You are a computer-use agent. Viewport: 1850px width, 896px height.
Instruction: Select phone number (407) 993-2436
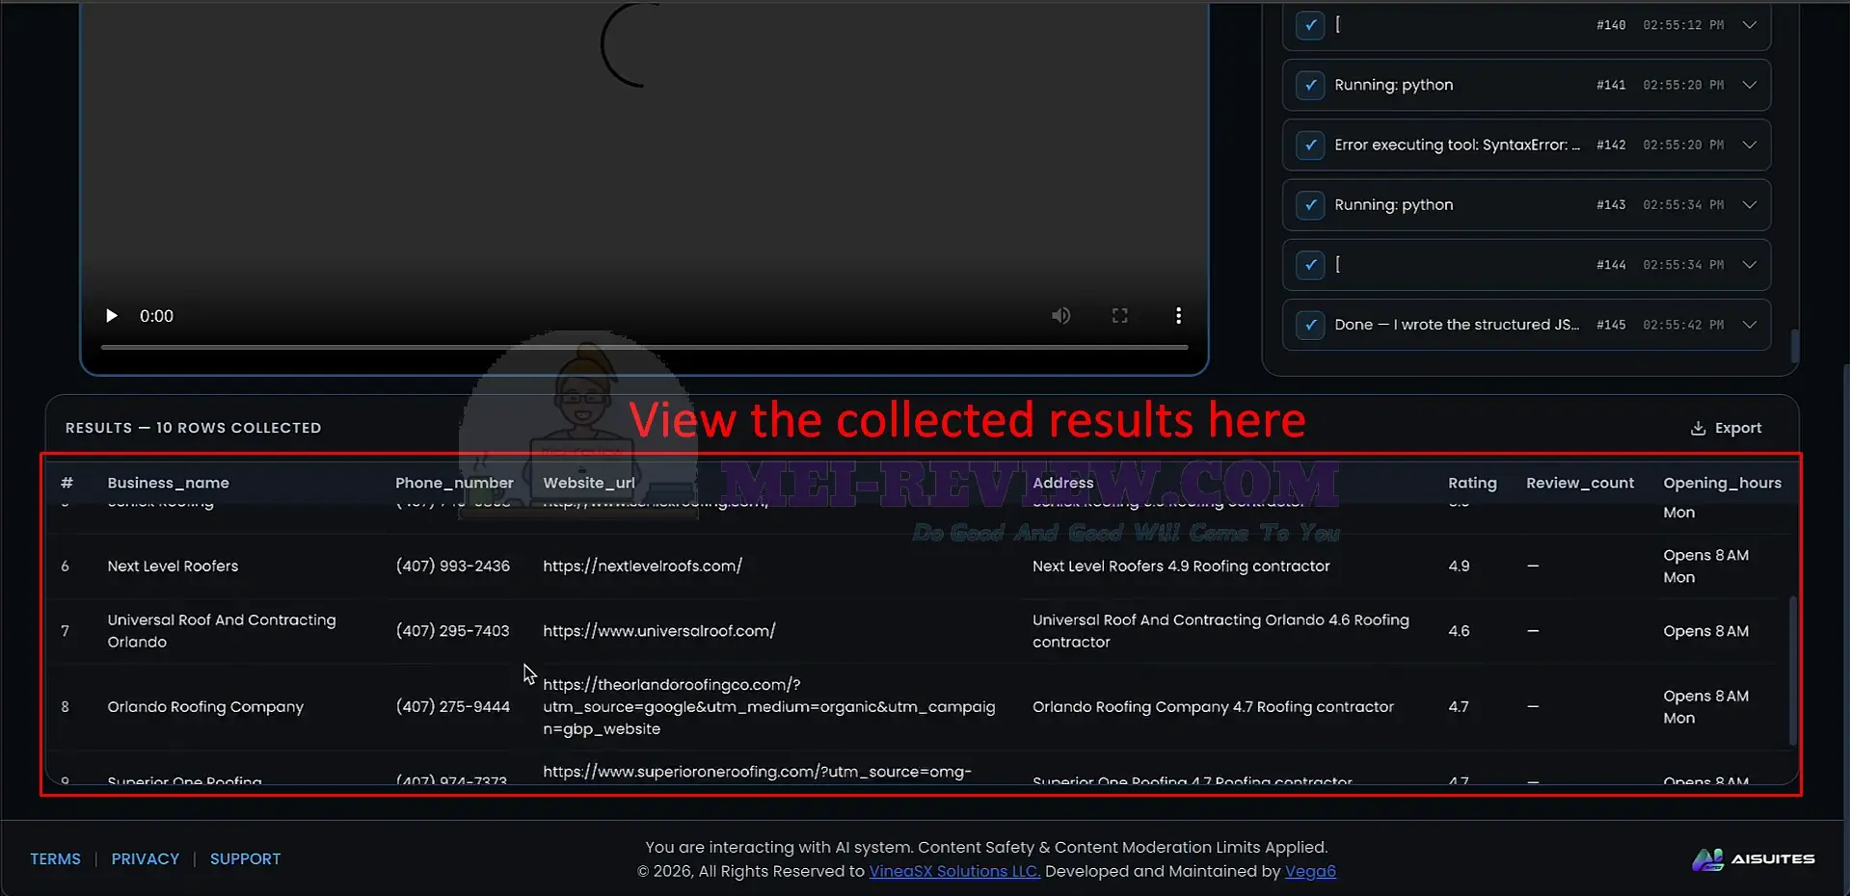(452, 566)
